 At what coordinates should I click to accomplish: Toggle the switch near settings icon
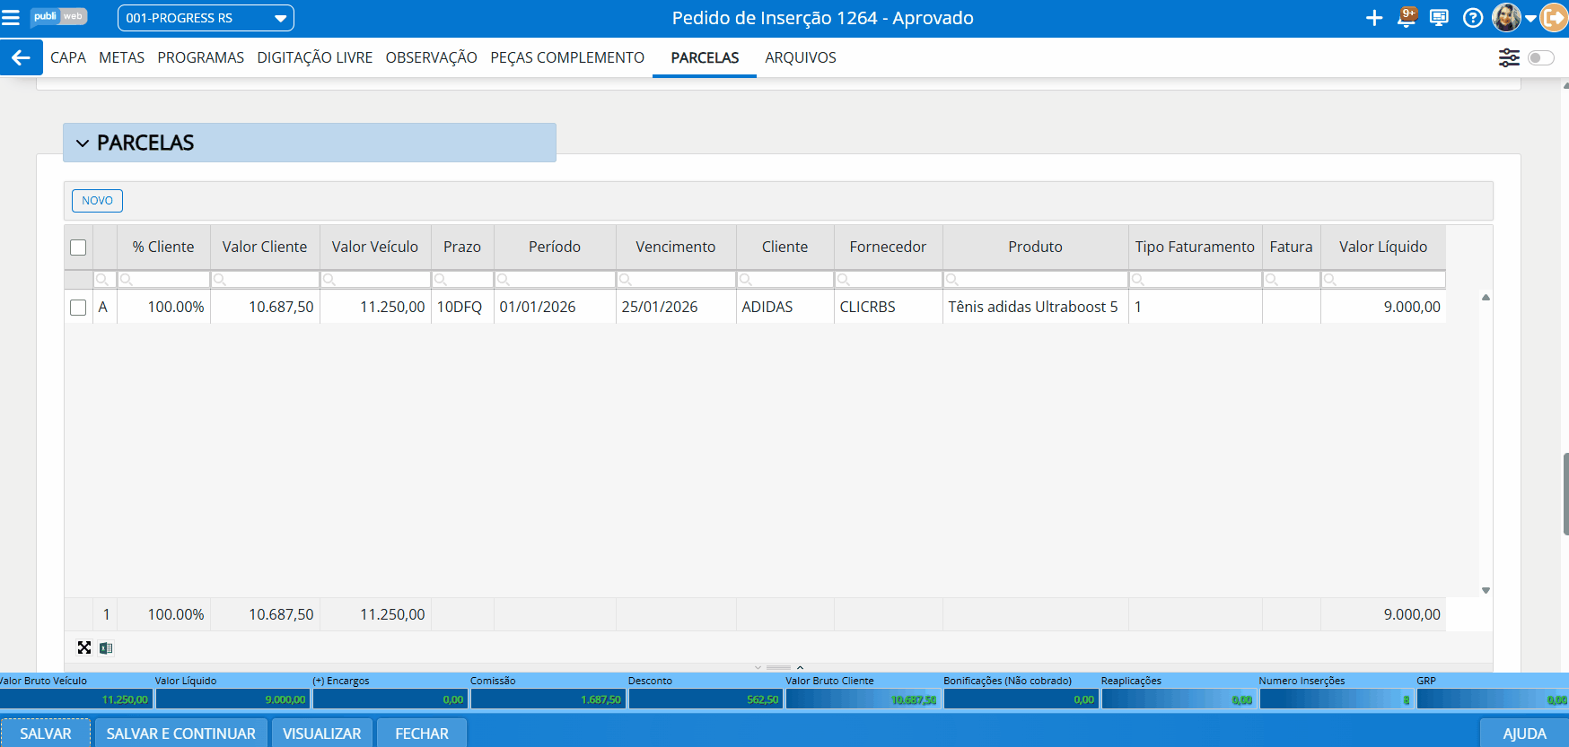click(x=1540, y=57)
